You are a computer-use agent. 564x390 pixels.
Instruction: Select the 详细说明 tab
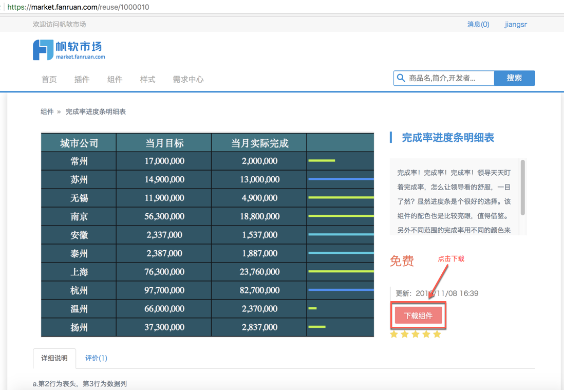[x=54, y=358]
